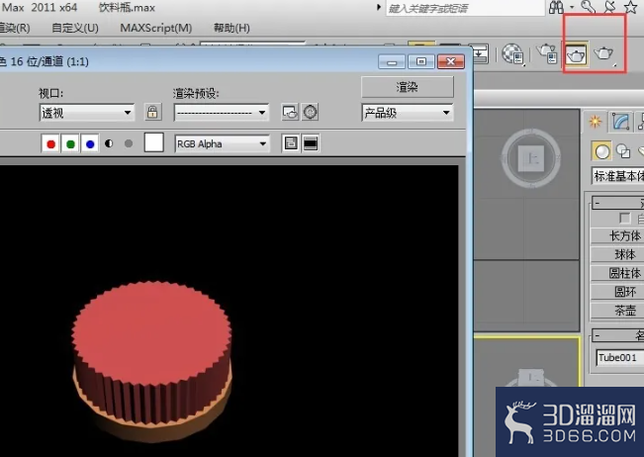The width and height of the screenshot is (644, 457).
Task: Toggle the green channel display
Action: click(70, 143)
